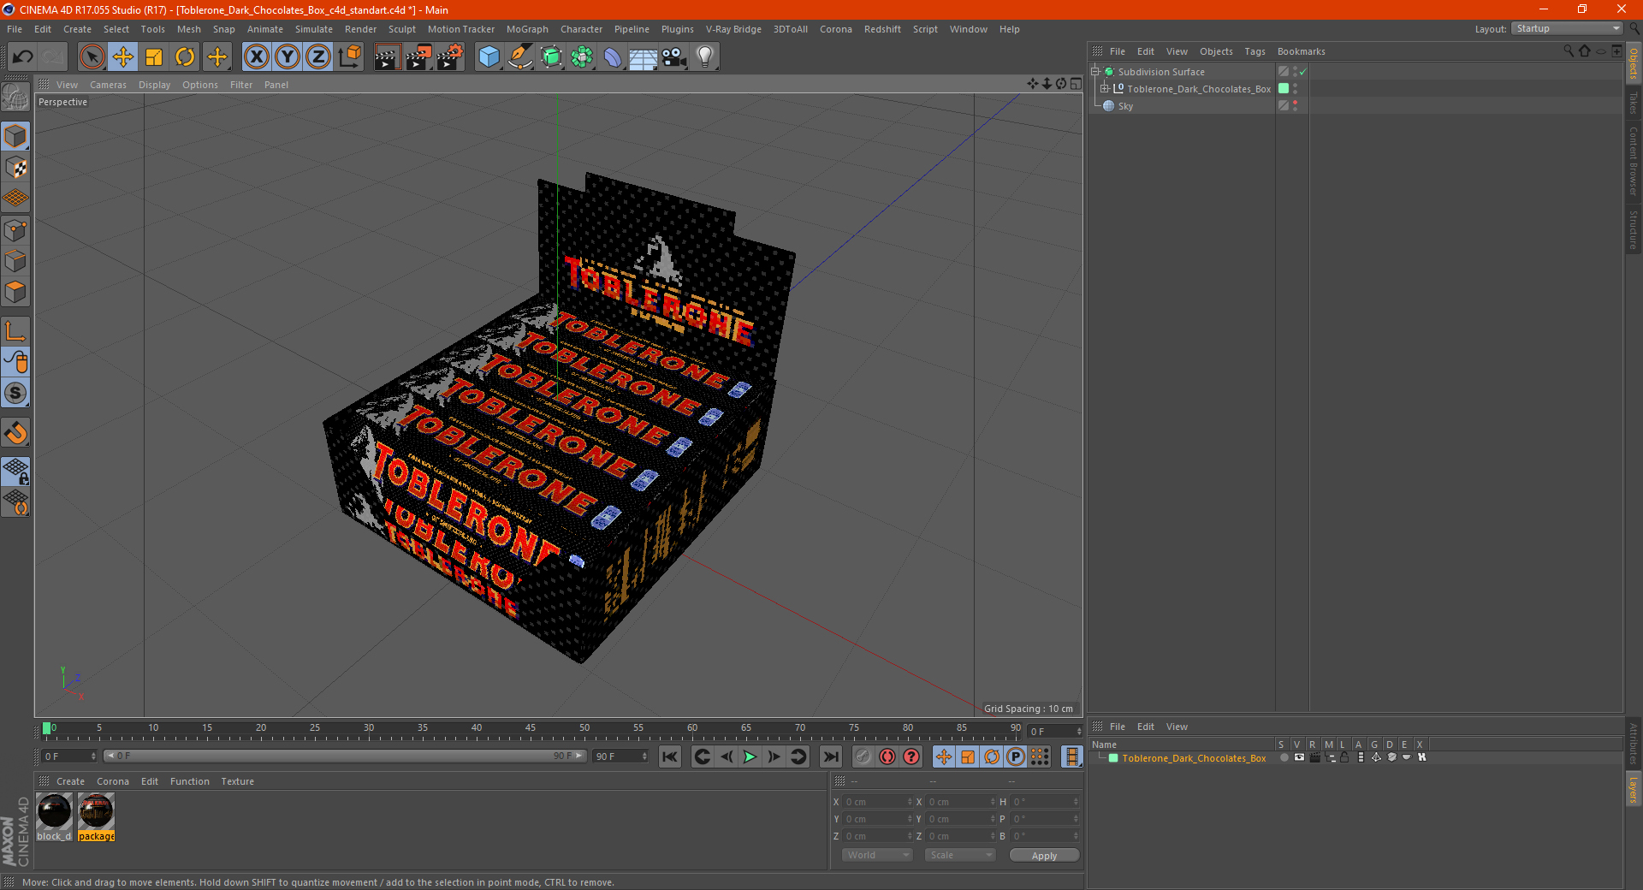
Task: Add a Camera object
Action: coord(674,57)
